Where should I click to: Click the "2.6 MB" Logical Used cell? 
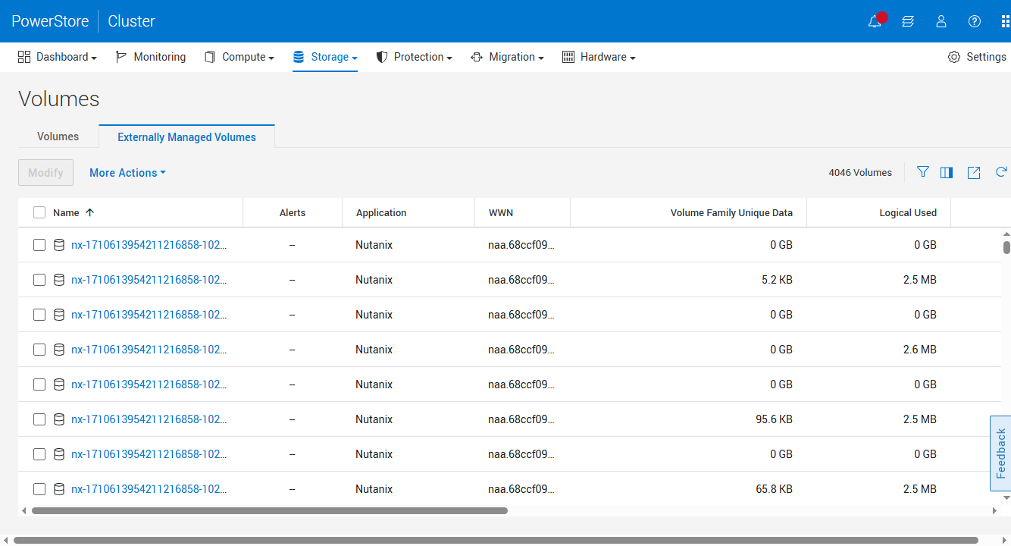point(920,350)
